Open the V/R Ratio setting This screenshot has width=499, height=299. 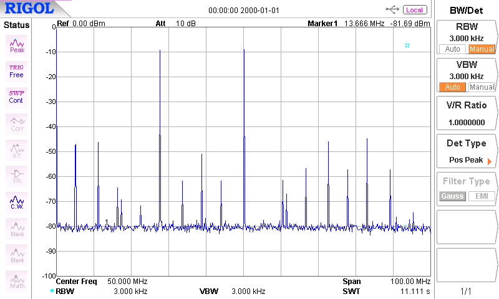coord(466,113)
